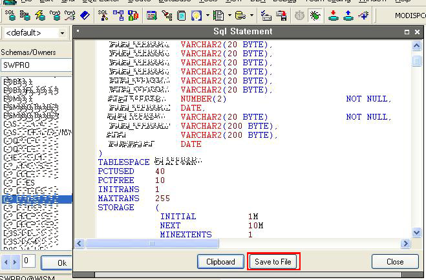
Task: Click the lightning bolt SQL toolbar icon
Action: [40, 16]
